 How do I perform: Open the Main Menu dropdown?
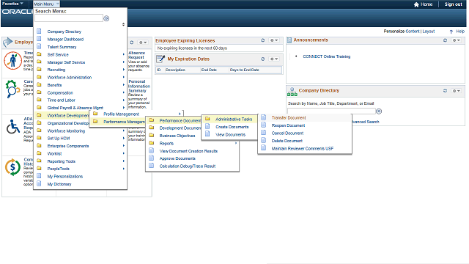46,4
